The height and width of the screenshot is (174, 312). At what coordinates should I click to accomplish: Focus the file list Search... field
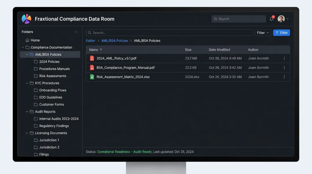(170, 33)
